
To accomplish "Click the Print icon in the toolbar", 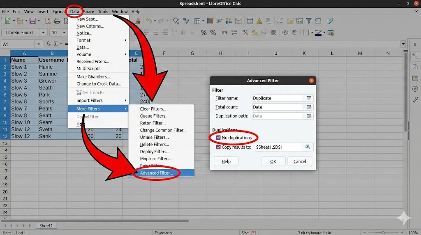I will tap(58, 21).
